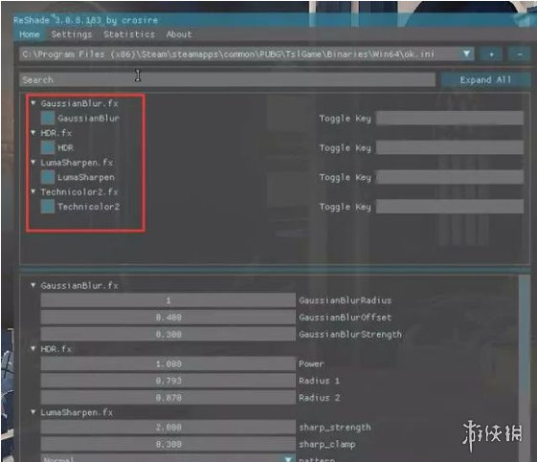The width and height of the screenshot is (537, 462).
Task: Click the minus button to remove preset
Action: 519,55
